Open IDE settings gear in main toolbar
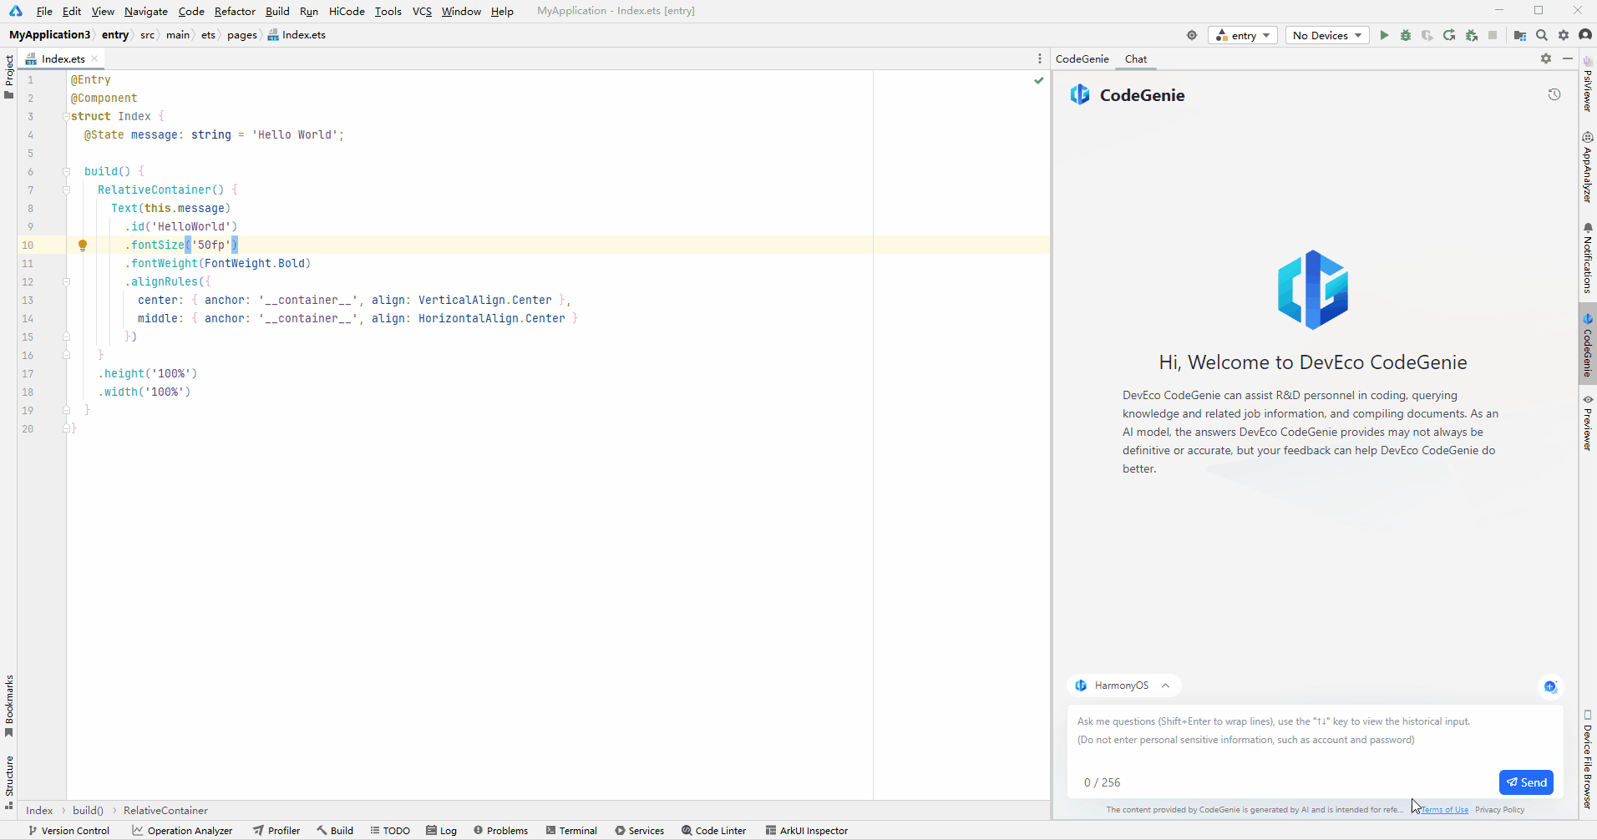The height and width of the screenshot is (840, 1597). tap(1564, 35)
